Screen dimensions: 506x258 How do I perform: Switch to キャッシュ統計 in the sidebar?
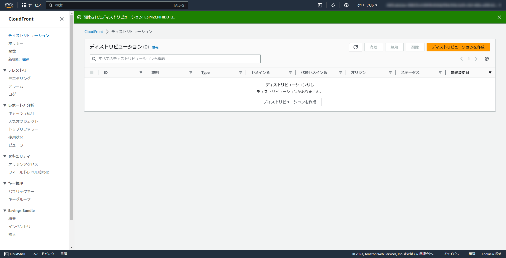[21, 113]
